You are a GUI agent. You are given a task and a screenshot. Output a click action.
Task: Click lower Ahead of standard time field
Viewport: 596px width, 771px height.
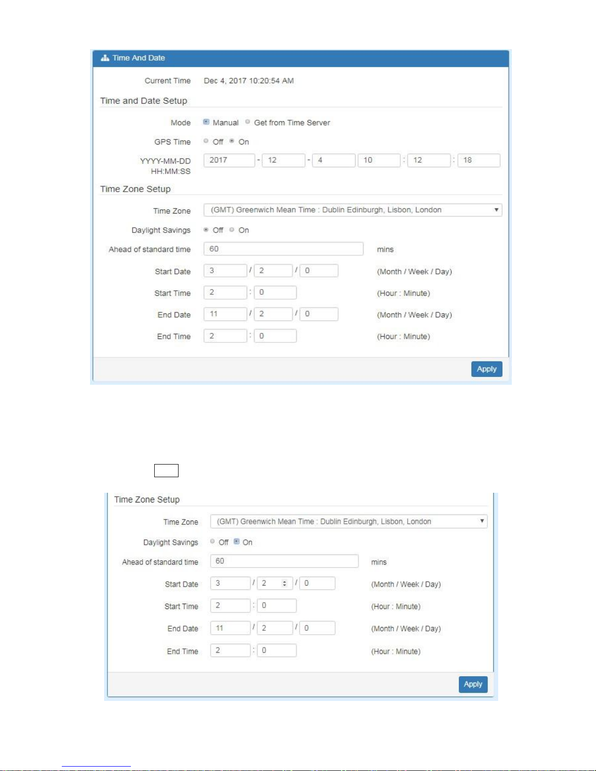click(x=285, y=561)
